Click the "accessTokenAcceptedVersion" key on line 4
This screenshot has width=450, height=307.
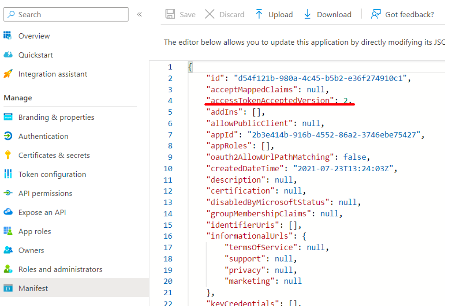pos(270,100)
